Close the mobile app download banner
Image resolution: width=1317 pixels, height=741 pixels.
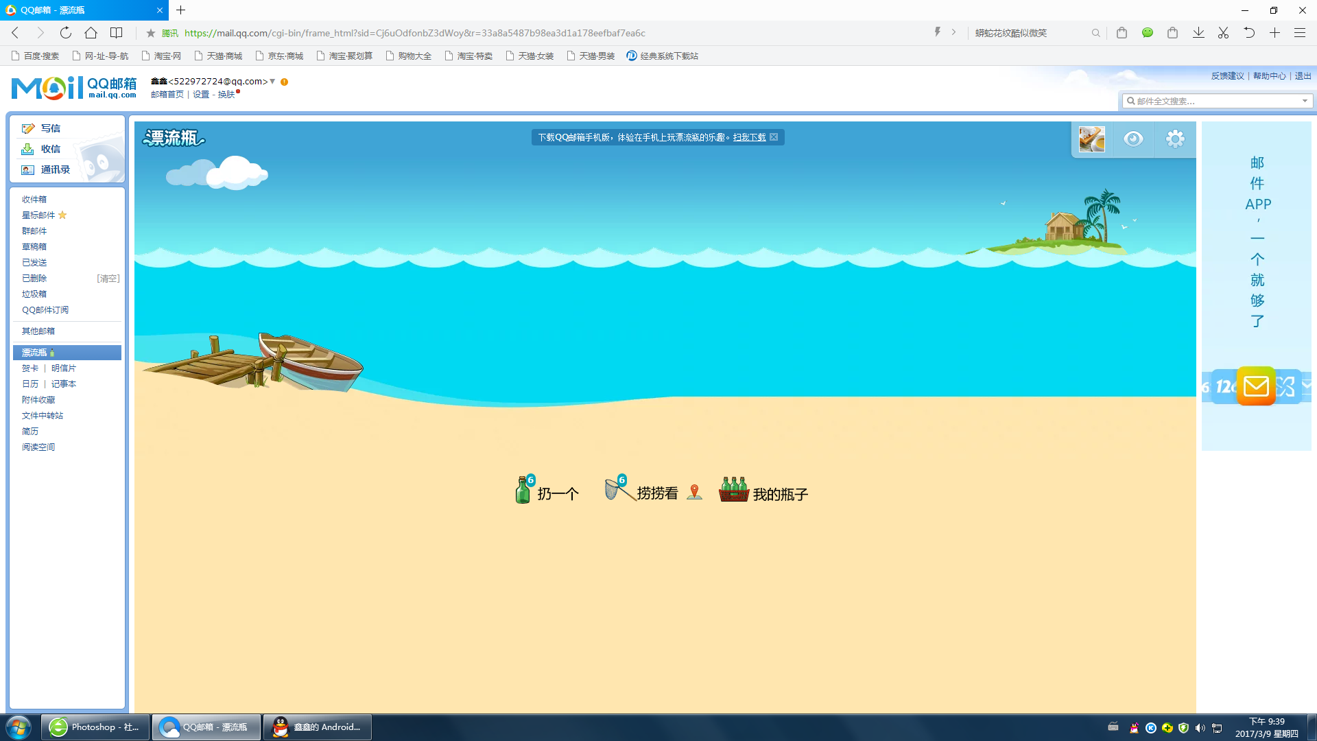(774, 137)
